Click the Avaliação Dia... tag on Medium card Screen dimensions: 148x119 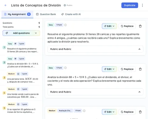click(x=65, y=111)
